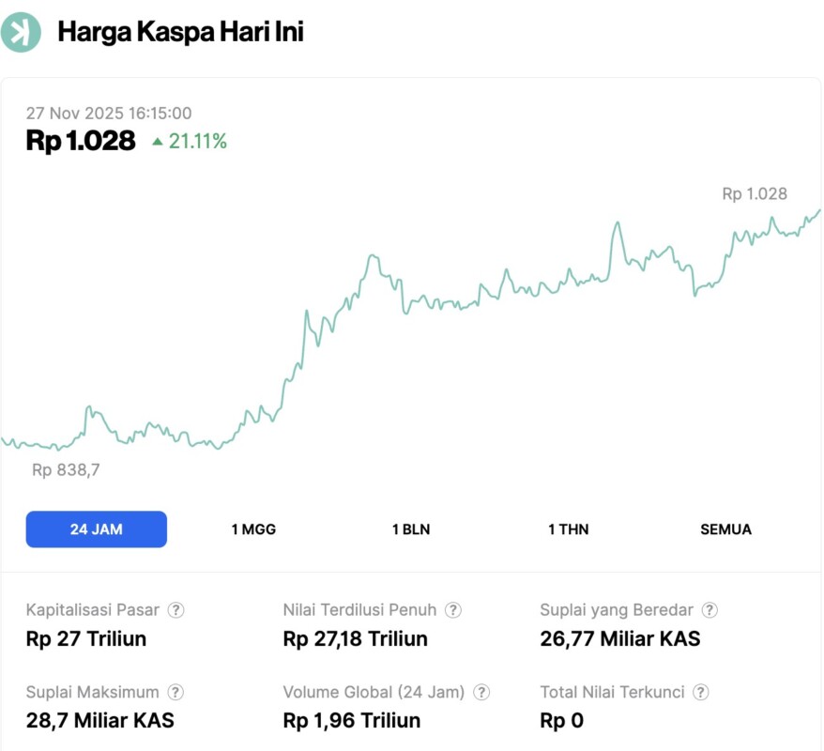Click question mark next to Suplai Maksimum
The image size is (824, 751).
(175, 692)
